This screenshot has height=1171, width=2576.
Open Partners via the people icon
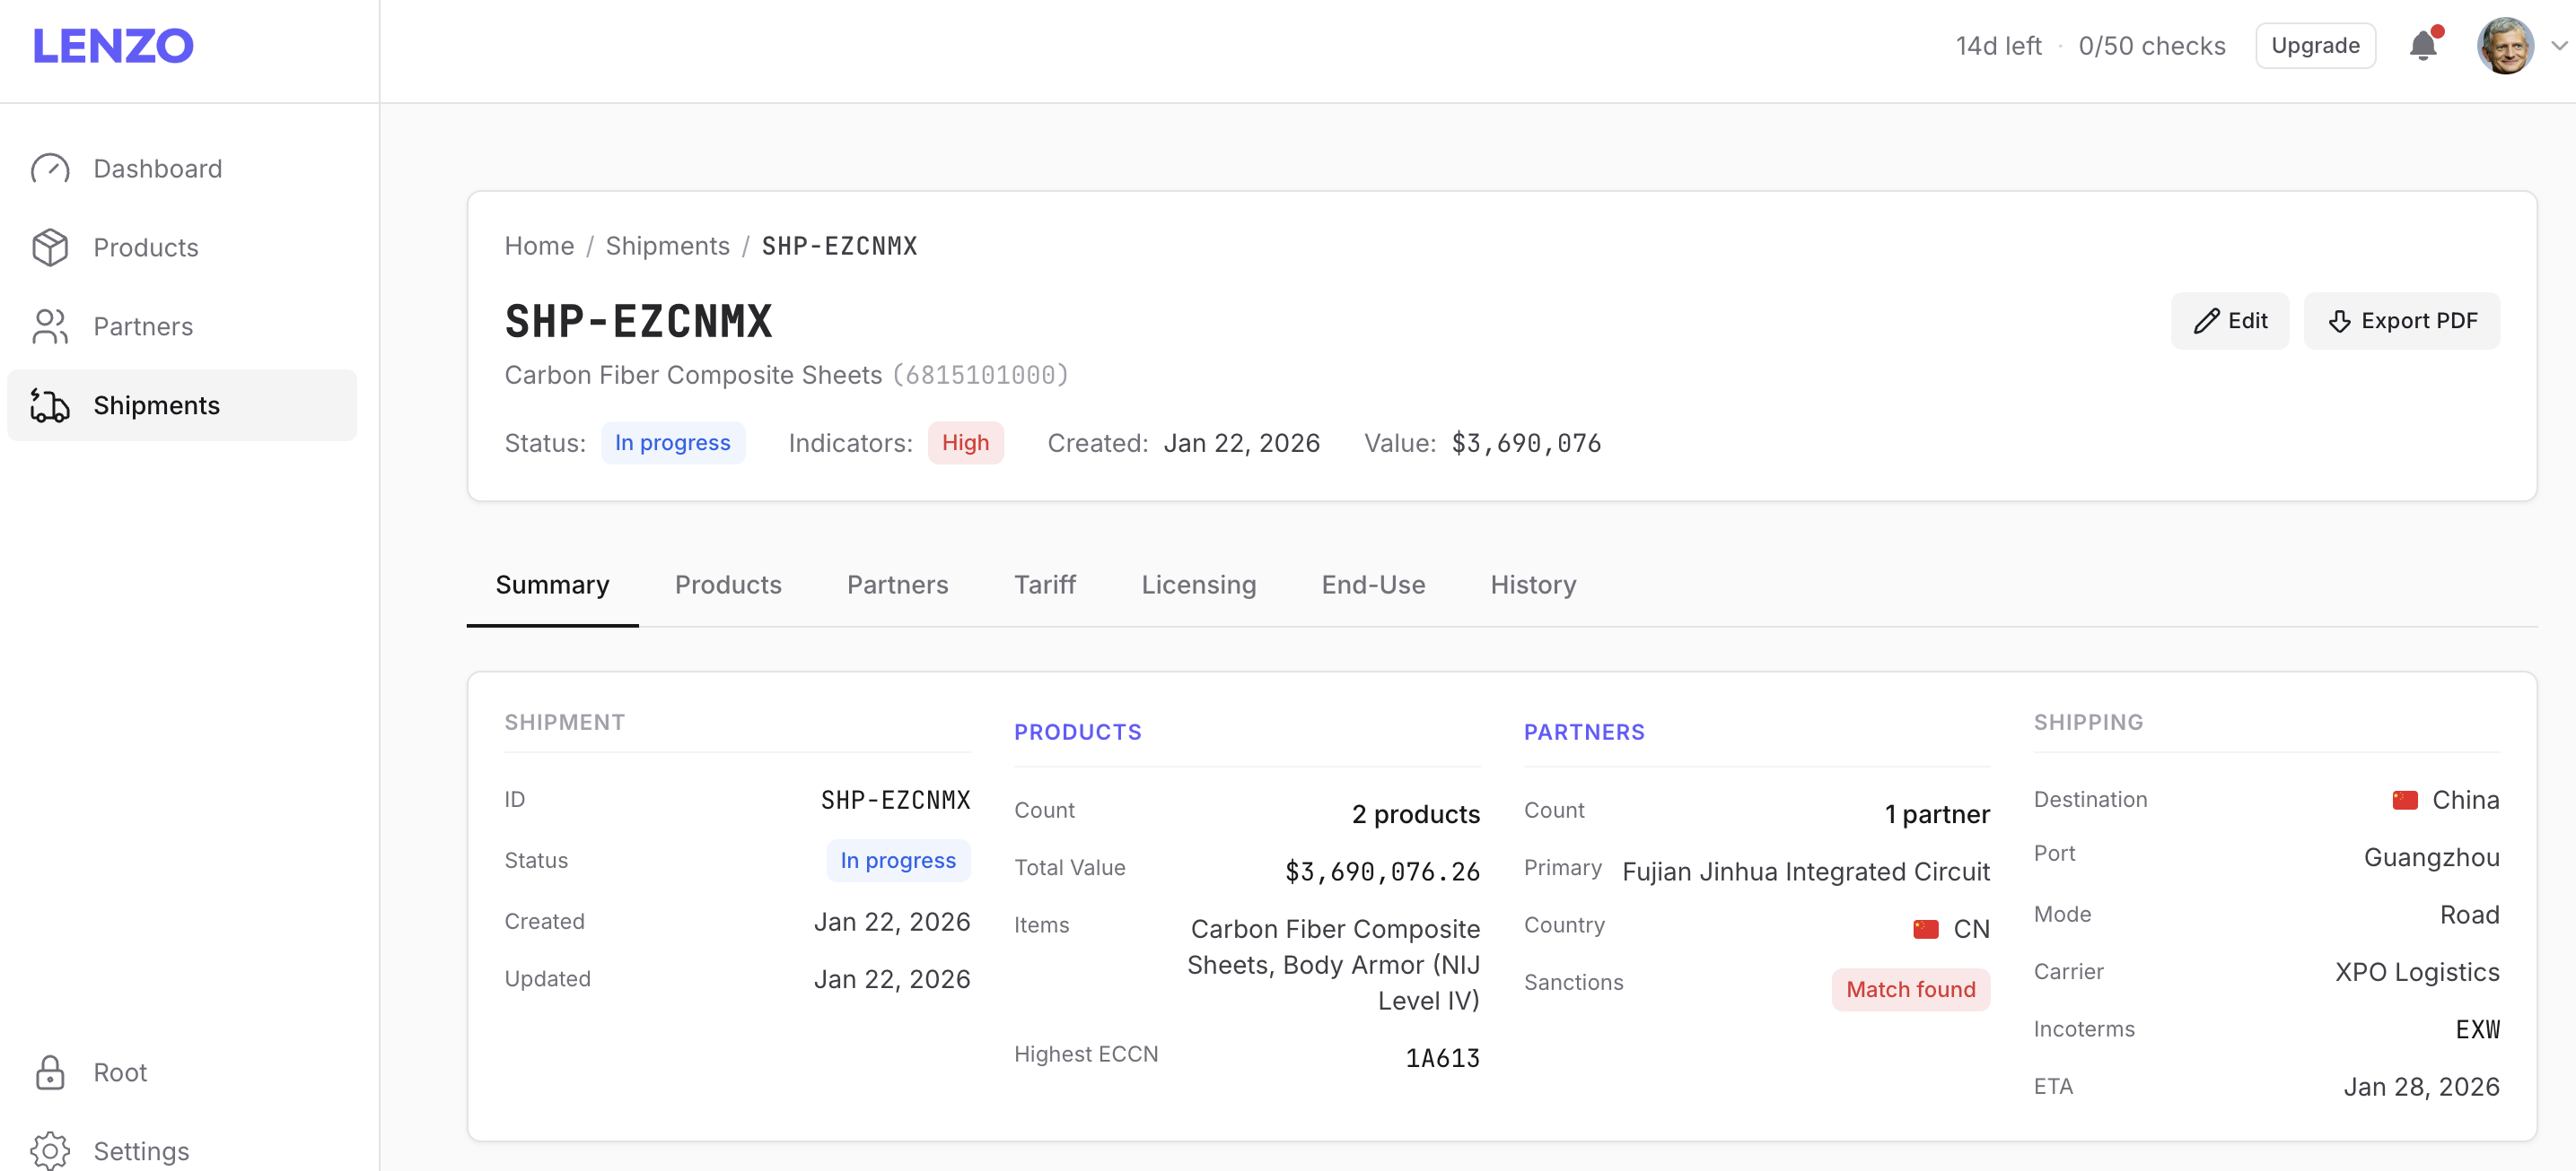point(51,325)
